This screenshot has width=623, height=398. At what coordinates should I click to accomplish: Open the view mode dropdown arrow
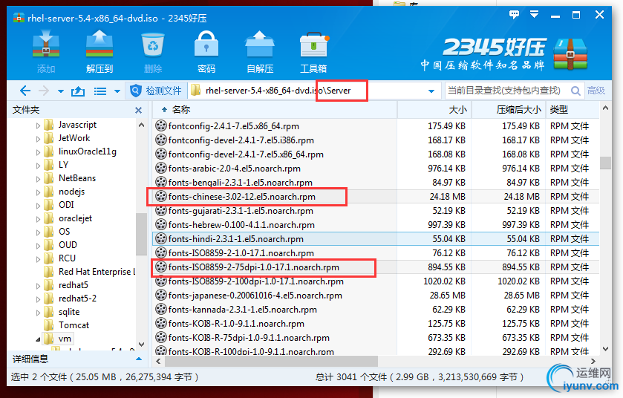tap(117, 91)
